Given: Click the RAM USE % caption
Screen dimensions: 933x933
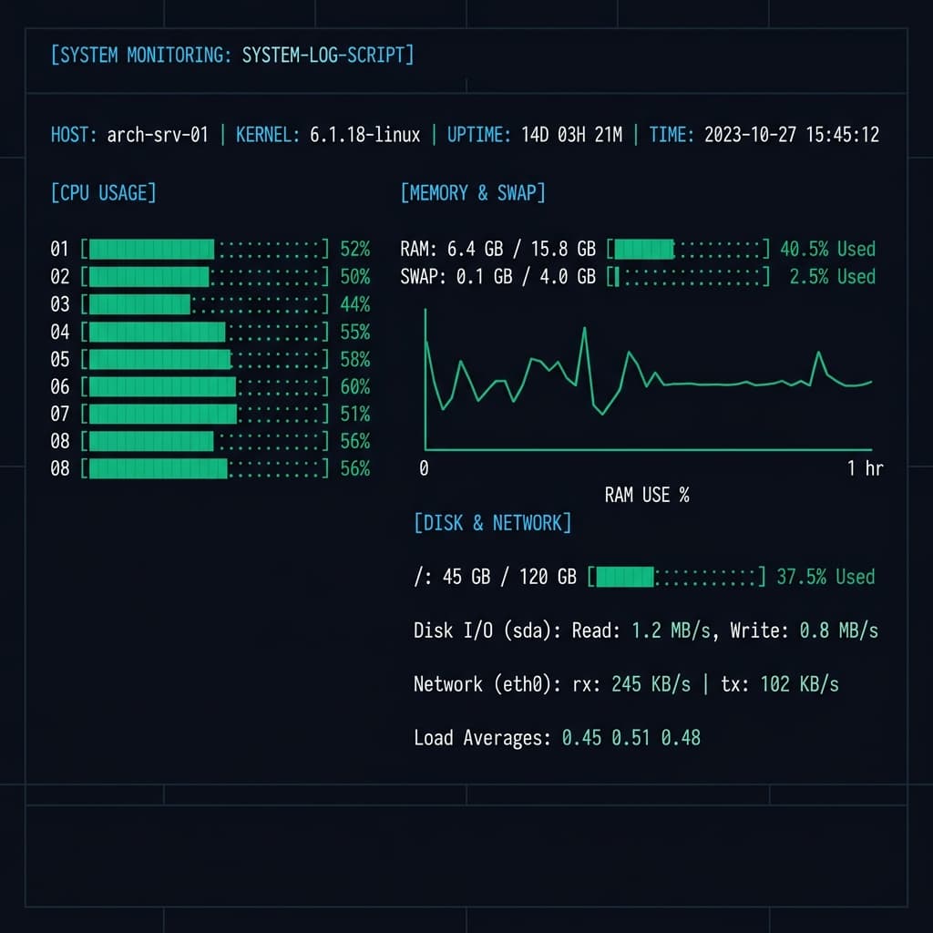Looking at the screenshot, I should coord(648,495).
